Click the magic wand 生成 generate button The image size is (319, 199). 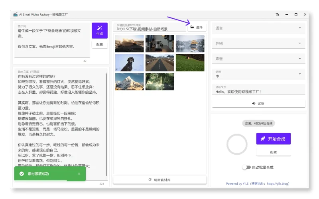[x=99, y=30]
